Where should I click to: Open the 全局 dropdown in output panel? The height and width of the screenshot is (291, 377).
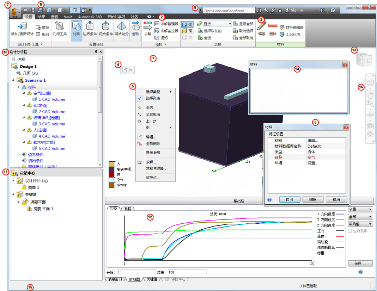360,209
